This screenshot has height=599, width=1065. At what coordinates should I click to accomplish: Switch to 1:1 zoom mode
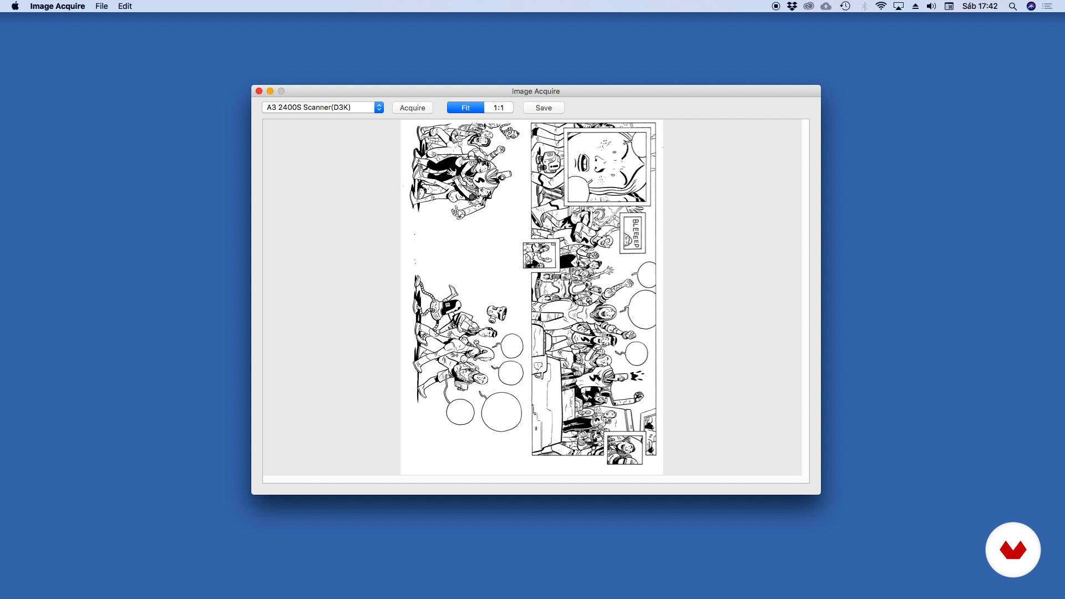pyautogui.click(x=499, y=108)
